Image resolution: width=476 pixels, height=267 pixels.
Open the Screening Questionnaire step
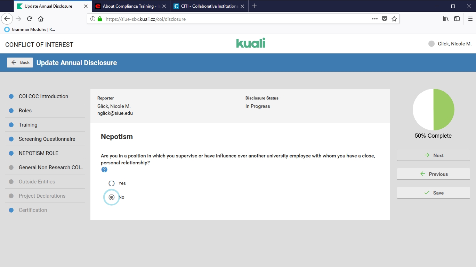coord(47,139)
